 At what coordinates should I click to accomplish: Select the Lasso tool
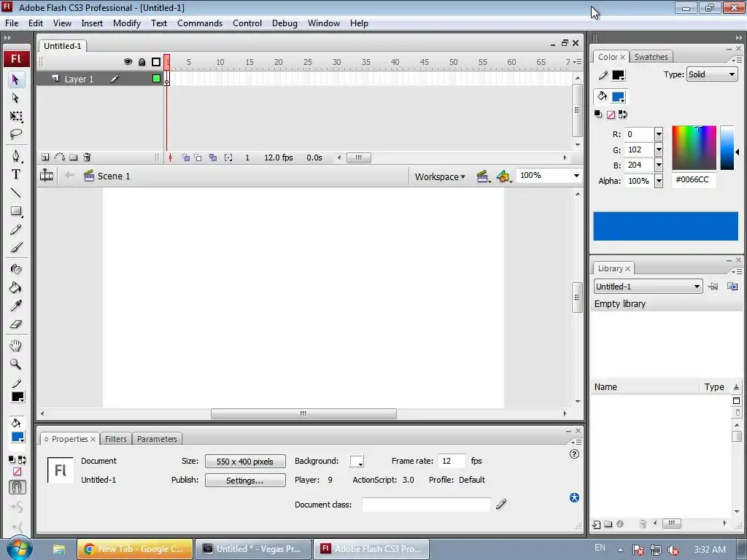(x=16, y=134)
